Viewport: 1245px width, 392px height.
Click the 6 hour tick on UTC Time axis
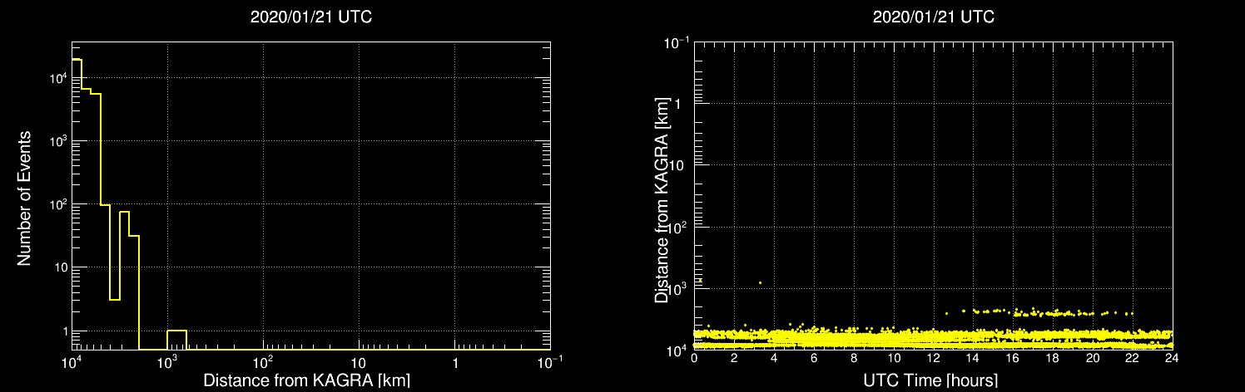pos(814,359)
